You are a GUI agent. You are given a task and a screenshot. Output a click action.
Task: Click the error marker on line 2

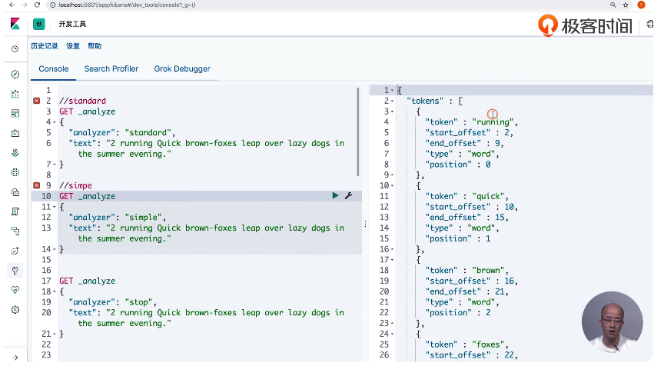[x=37, y=101]
